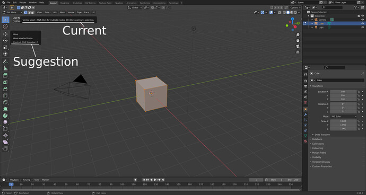
Task: Open the Render properties tab icon
Action: (x=306, y=81)
